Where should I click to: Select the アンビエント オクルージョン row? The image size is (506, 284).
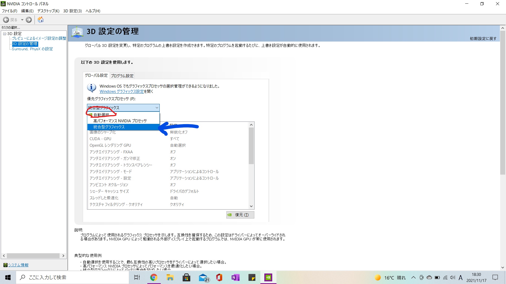coord(168,185)
